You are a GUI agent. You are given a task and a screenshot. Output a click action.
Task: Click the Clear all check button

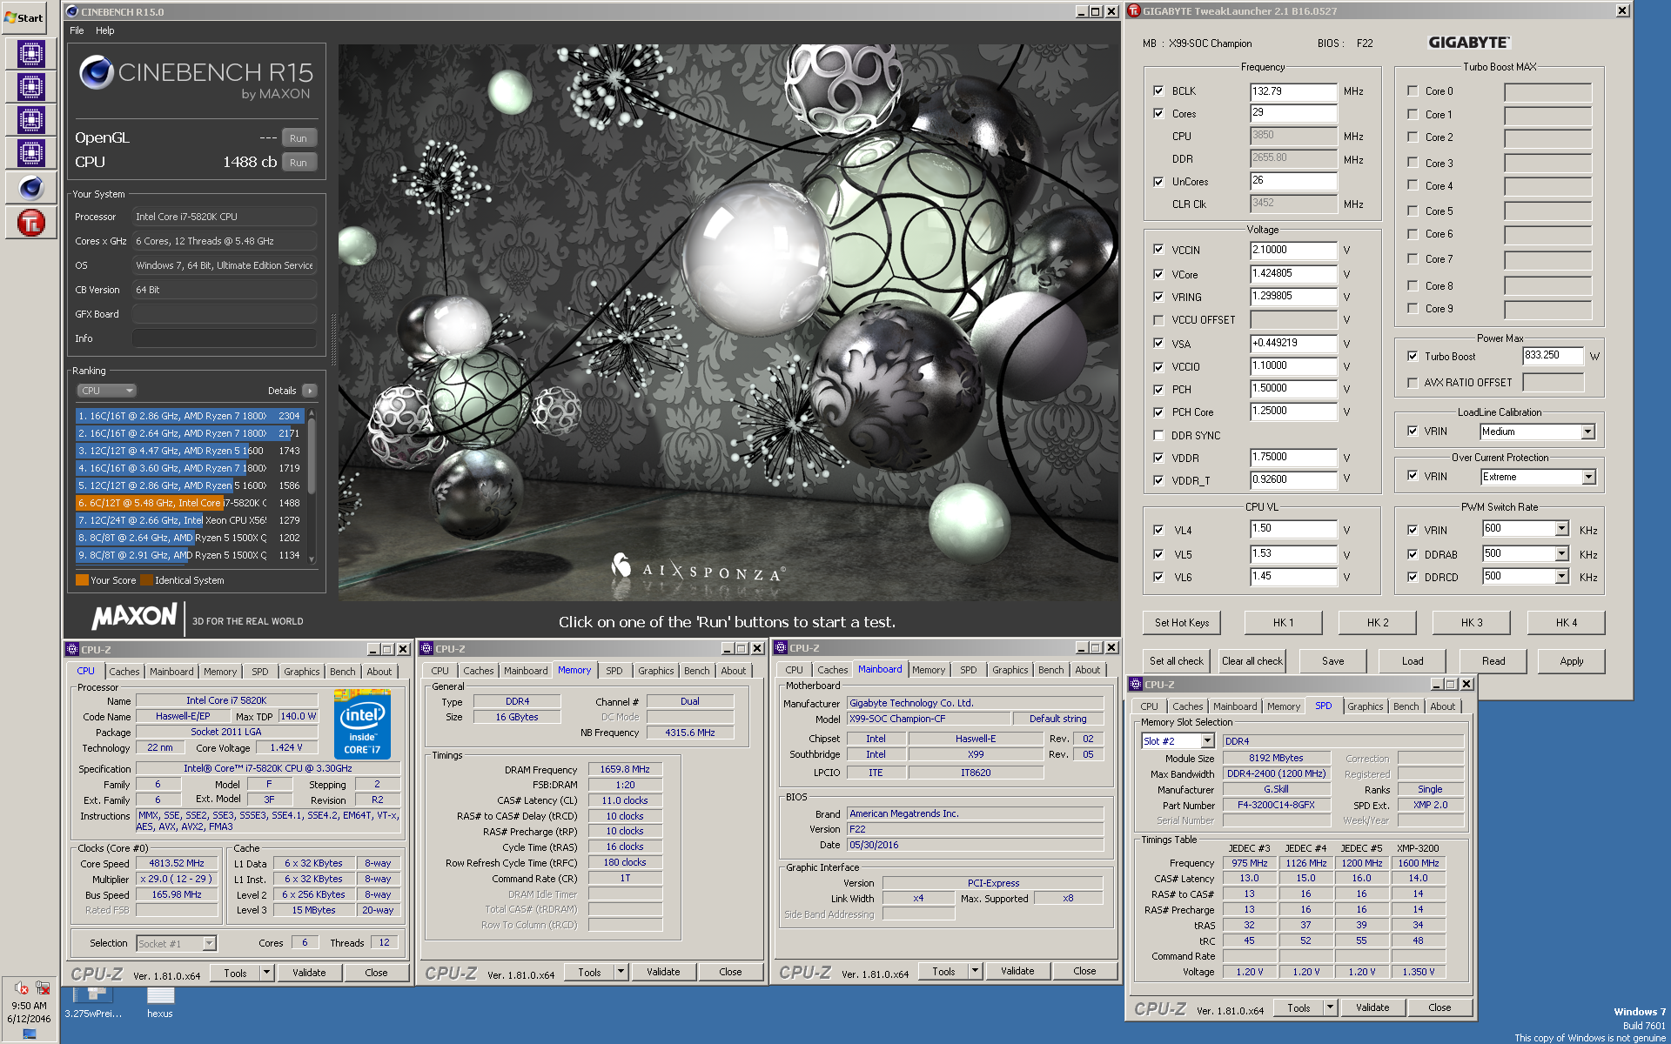1252,661
